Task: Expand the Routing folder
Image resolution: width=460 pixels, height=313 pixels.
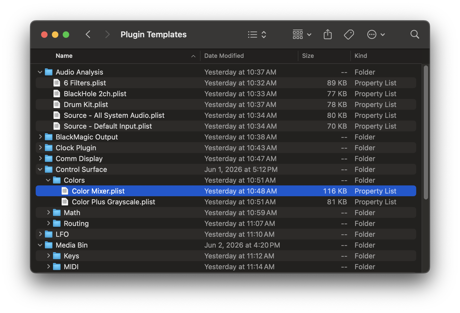Action: 48,224
